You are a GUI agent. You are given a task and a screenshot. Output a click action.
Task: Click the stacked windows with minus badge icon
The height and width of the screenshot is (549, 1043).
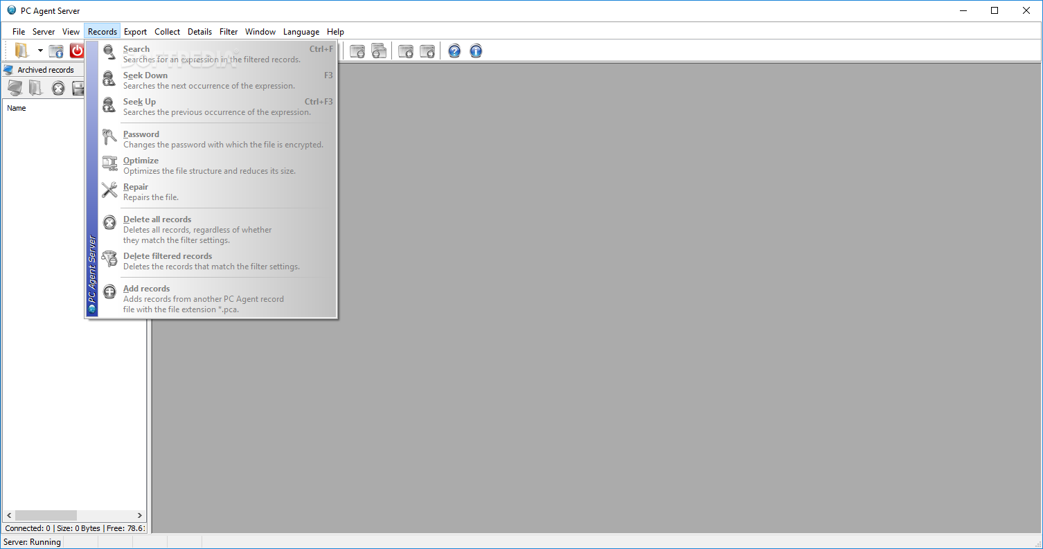point(379,51)
